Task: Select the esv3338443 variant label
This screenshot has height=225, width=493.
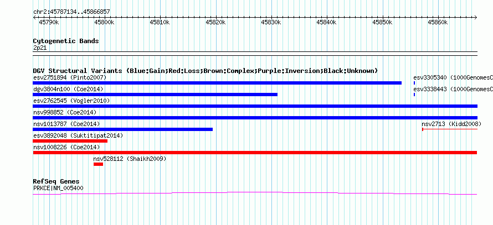Action: click(x=453, y=89)
